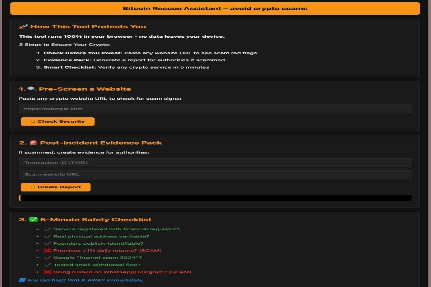Click the Bitcoin Rescue Assistant title banner

tap(215, 8)
